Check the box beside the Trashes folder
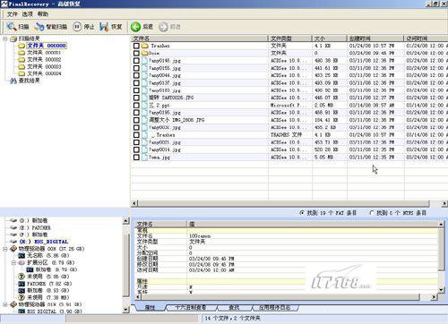This screenshot has width=448, height=324. click(x=136, y=46)
